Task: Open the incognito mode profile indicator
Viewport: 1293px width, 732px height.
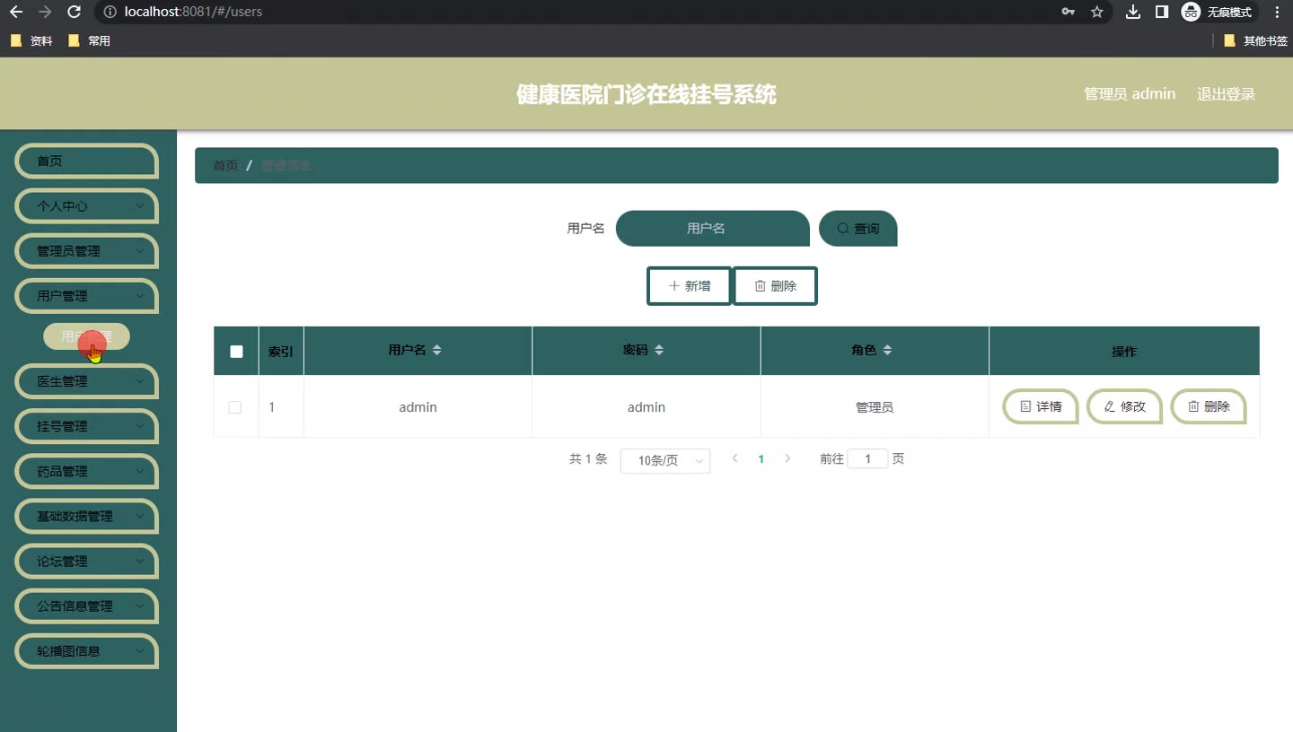Action: pos(1217,13)
